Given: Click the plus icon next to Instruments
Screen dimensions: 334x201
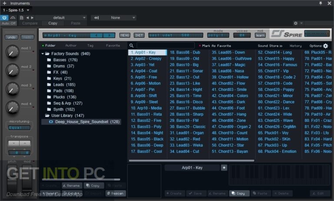Looking at the screenshot, I should point(4,3).
